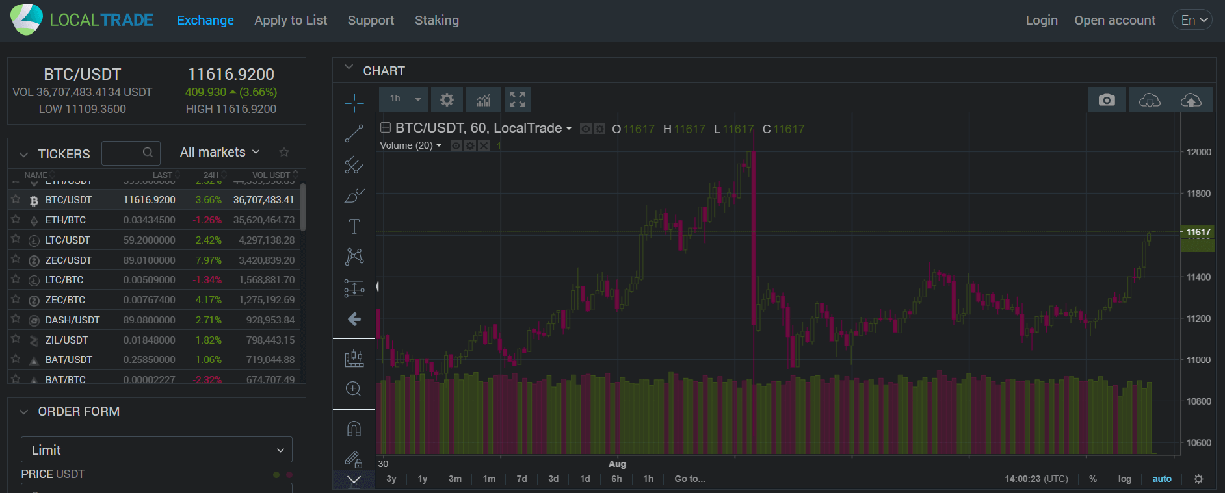Open Volume indicator format settings

(x=470, y=146)
